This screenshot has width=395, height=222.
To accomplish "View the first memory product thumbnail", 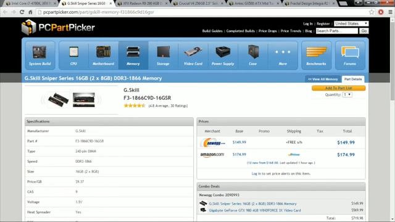I will click(58, 99).
